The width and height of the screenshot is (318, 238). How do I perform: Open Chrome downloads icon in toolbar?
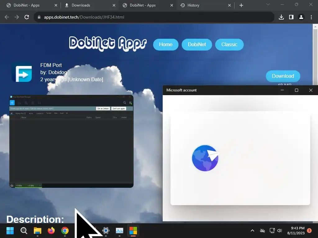tap(281, 17)
